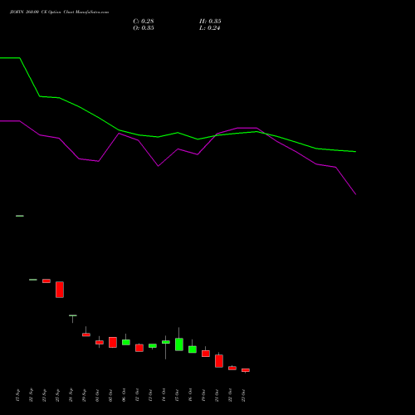
Task: Select the low value L: 0.24
Action: click(209, 28)
